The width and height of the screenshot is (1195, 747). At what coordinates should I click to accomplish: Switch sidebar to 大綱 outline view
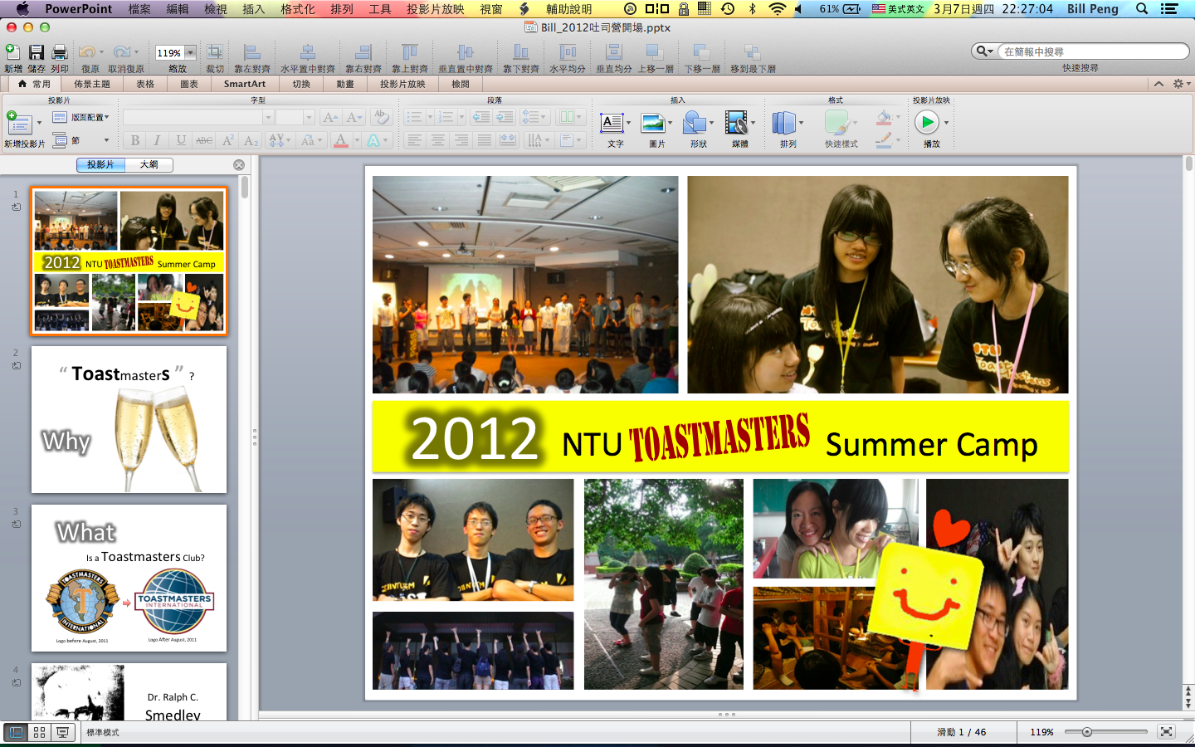tap(149, 164)
